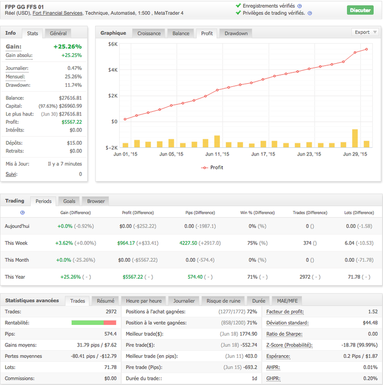Screen dimensions: 383x385
Task: Click the green Rentabilité win bar
Action: (87, 322)
